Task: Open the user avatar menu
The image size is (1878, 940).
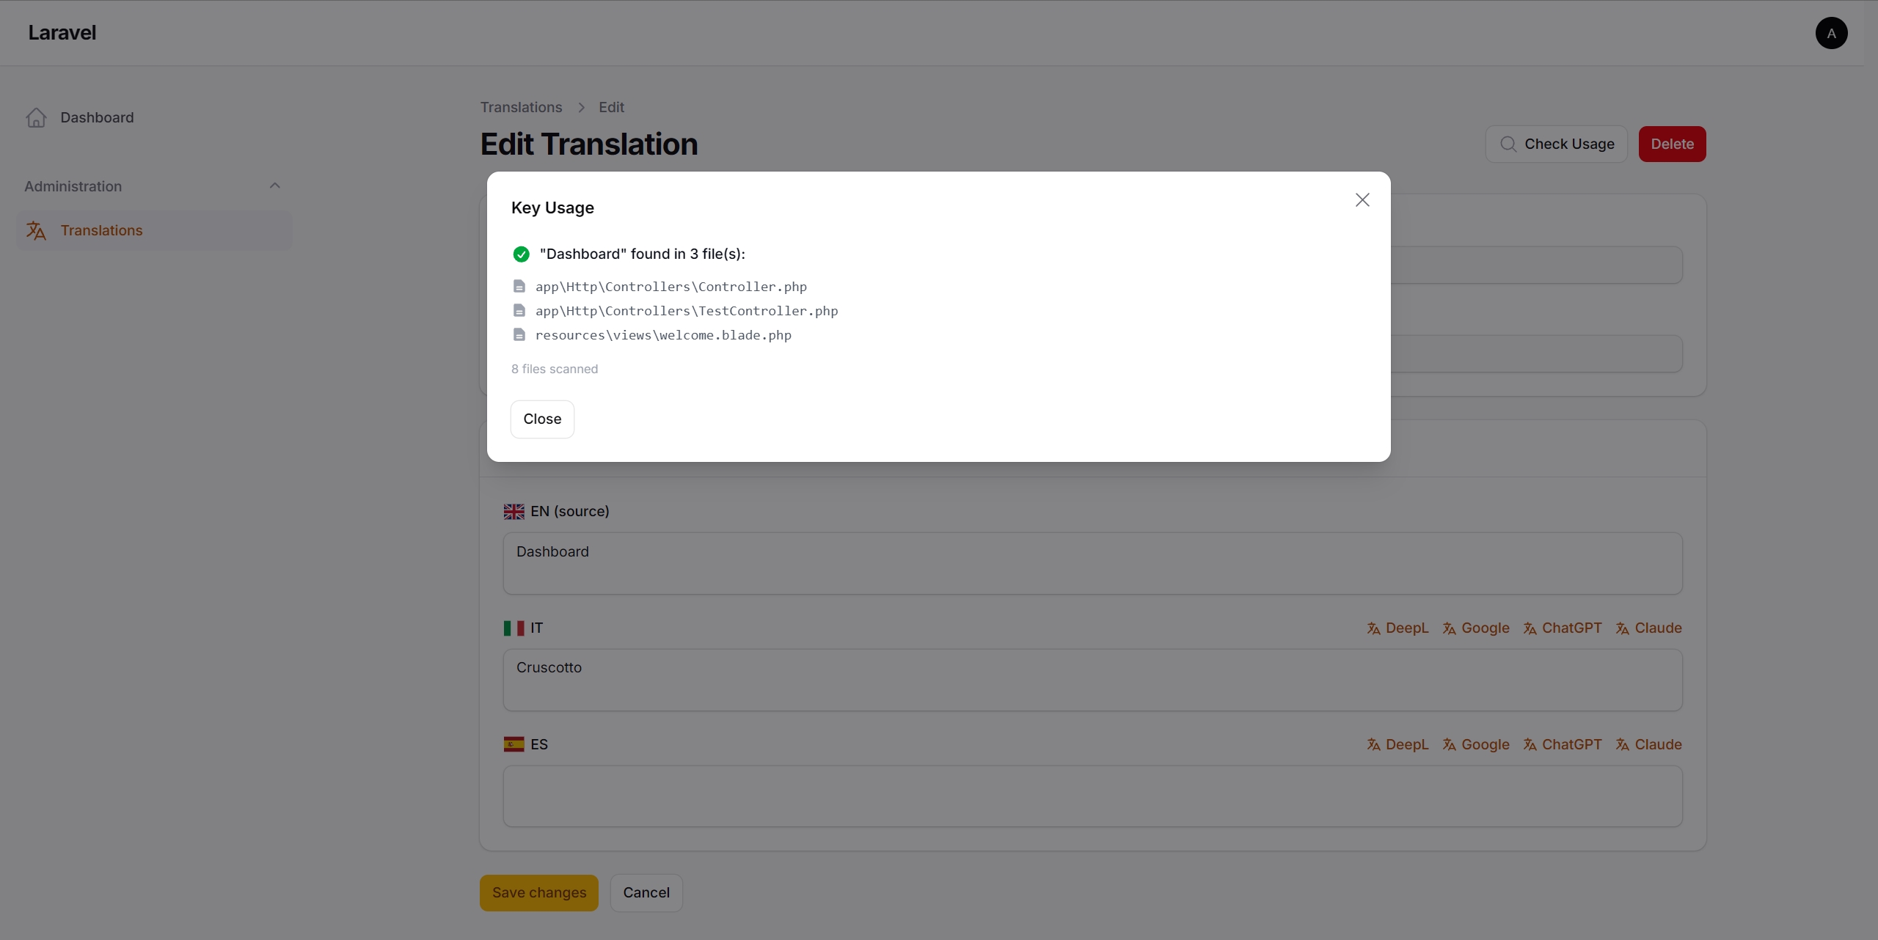Action: 1831,33
